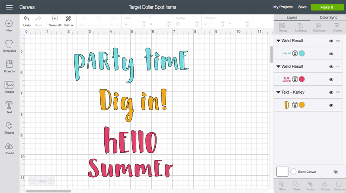Screen dimensions: 346x193
Task: Zoom in with plus button
Action: click(x=51, y=181)
